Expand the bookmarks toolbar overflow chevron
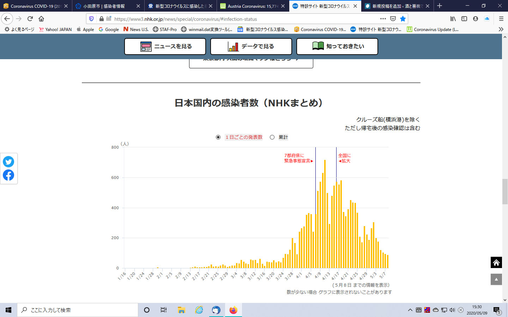 (501, 29)
